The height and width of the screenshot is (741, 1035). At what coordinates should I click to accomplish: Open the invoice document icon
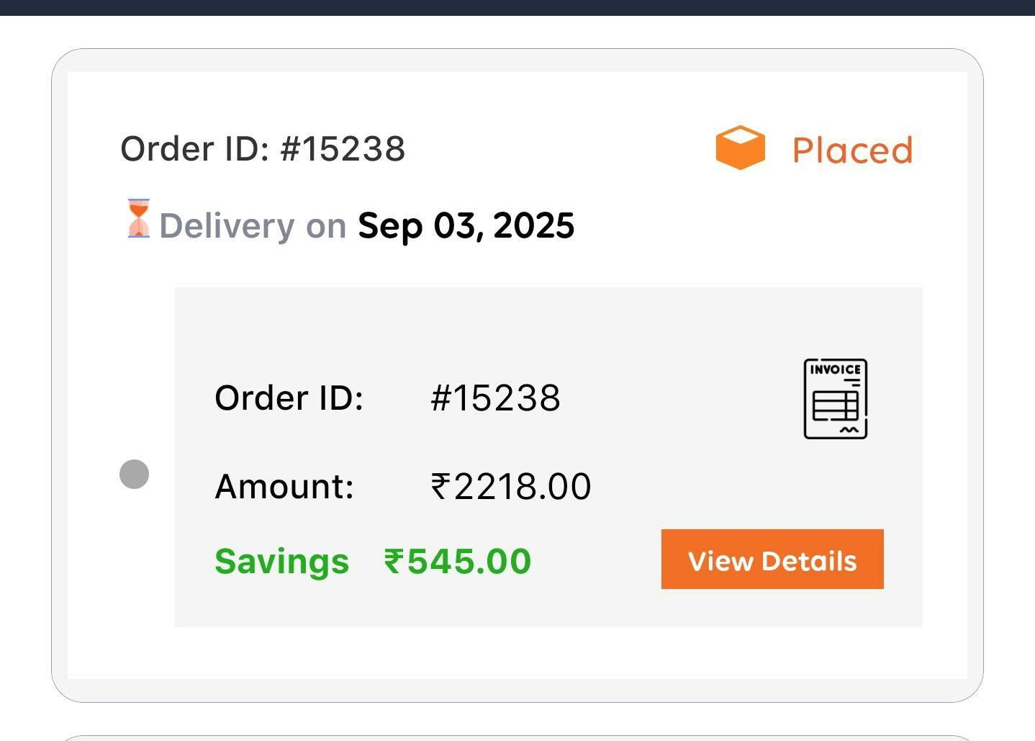[835, 398]
